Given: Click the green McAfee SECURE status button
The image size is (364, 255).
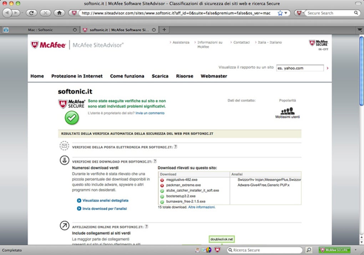Looking at the screenshot, I should coord(334,250).
